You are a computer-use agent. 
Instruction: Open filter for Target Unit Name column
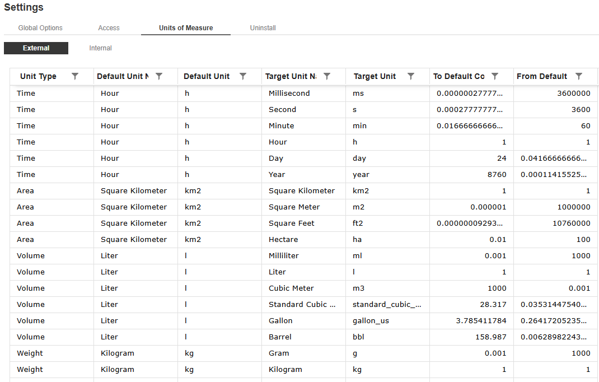click(326, 76)
